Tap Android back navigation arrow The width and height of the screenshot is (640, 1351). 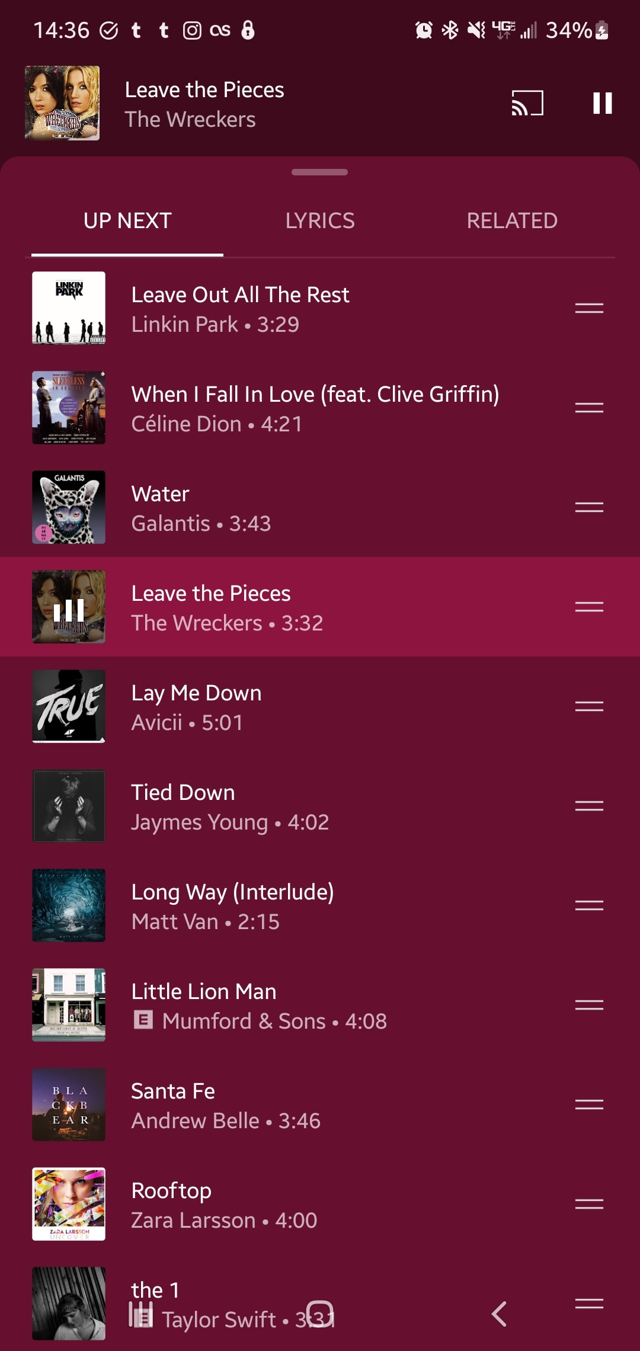tap(499, 1314)
